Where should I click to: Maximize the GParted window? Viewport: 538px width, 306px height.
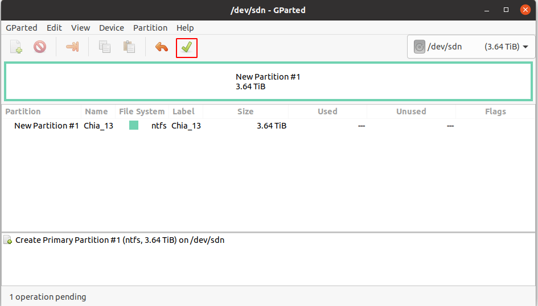pyautogui.click(x=506, y=10)
